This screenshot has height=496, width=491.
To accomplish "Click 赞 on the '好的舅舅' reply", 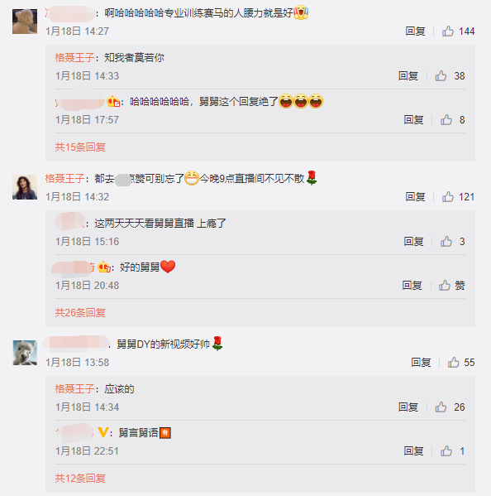I will (452, 286).
